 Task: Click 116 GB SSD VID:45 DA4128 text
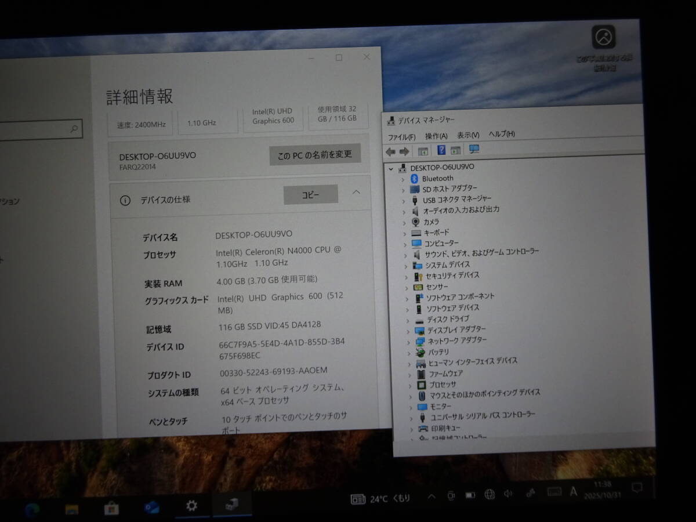click(269, 325)
